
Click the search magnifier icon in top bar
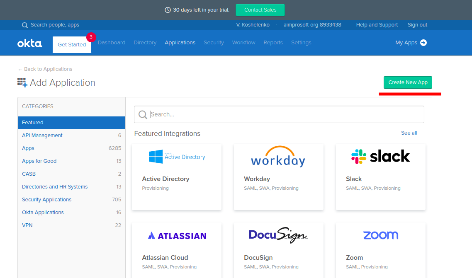click(x=25, y=25)
